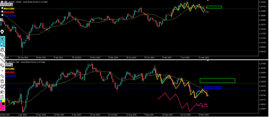Toggle the MA1(20) checkbox in weekly chart
This screenshot has width=269, height=117.
tap(2, 8)
